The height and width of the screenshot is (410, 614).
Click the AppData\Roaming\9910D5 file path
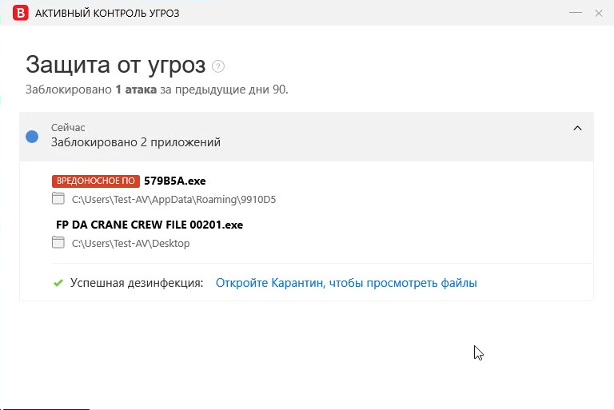pos(174,199)
